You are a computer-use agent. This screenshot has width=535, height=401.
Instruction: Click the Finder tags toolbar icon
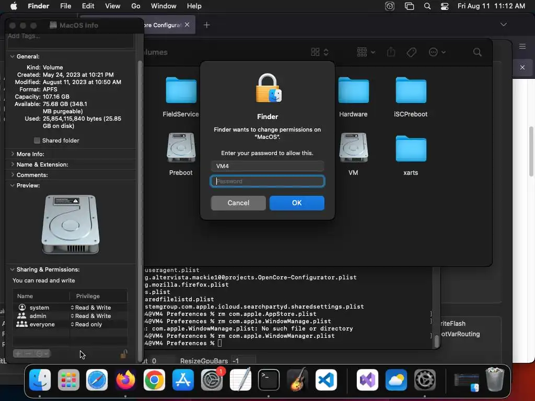412,52
